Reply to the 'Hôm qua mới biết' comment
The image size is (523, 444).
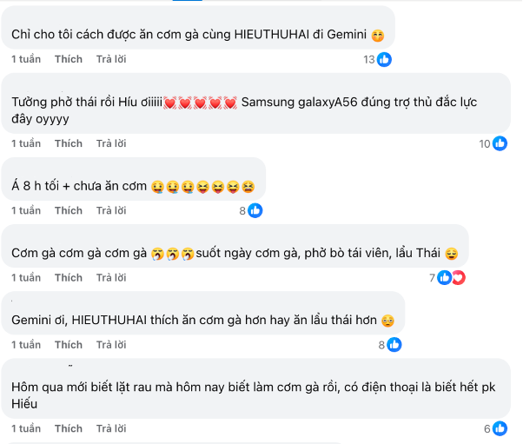(x=111, y=428)
